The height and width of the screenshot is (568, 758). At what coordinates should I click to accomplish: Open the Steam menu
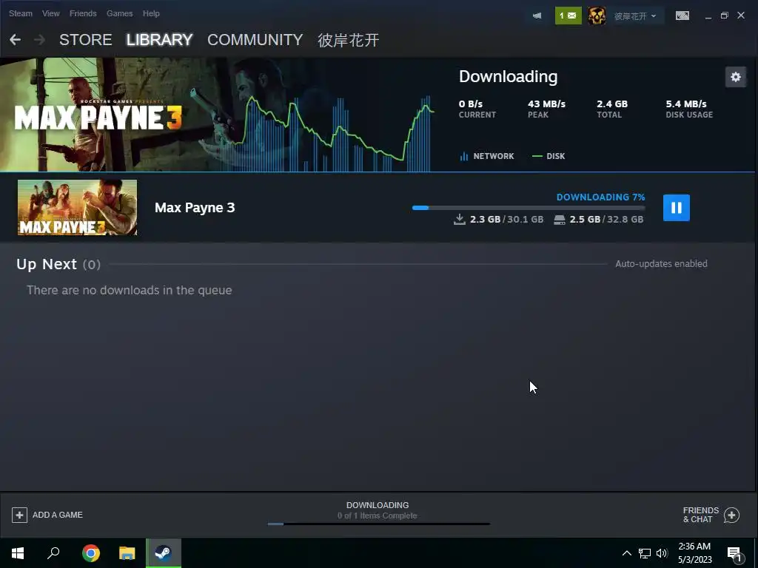pyautogui.click(x=20, y=13)
